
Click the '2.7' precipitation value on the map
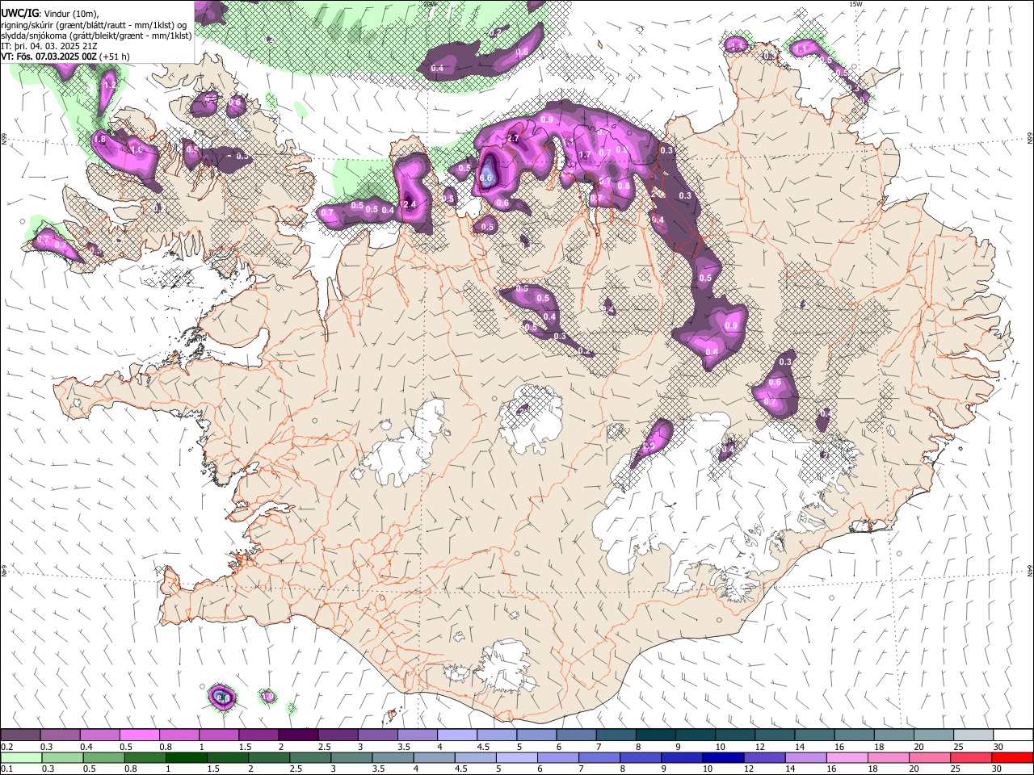(x=513, y=139)
